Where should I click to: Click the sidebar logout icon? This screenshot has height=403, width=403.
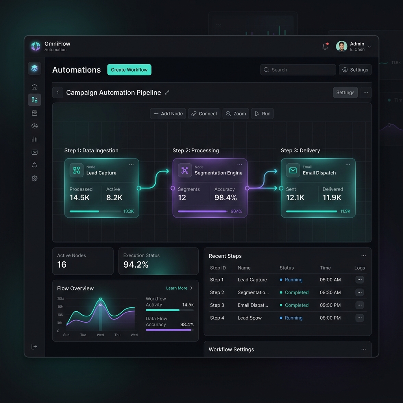coord(35,346)
